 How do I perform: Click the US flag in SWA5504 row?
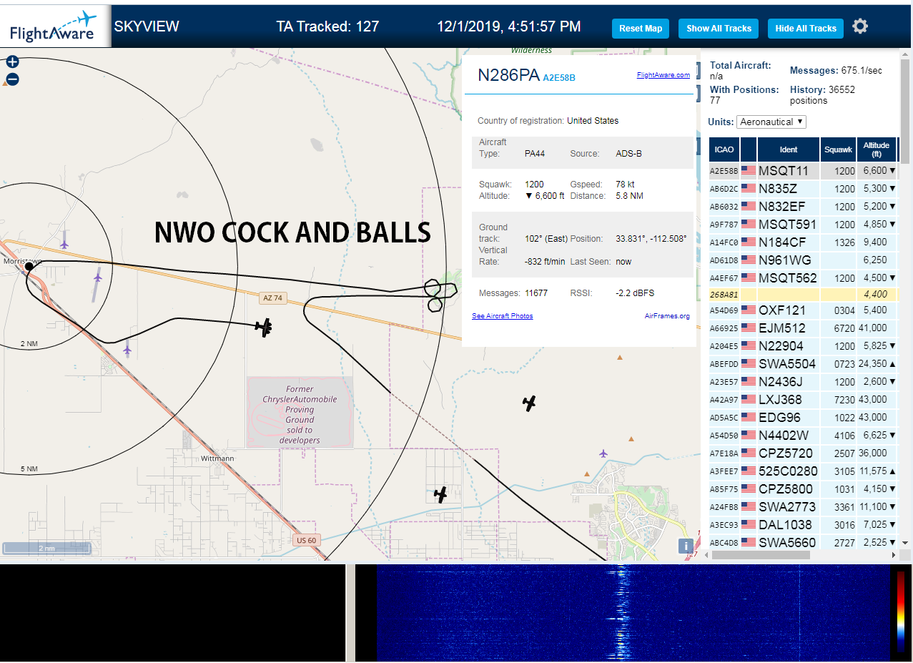(749, 363)
